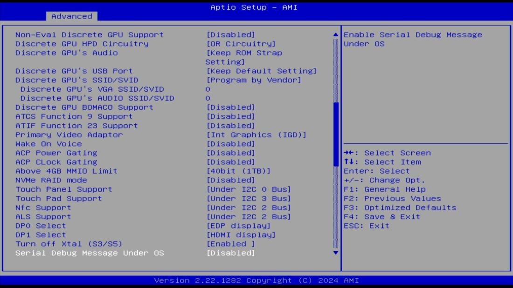
Task: Click the scrollbar up arrow
Action: (335, 34)
